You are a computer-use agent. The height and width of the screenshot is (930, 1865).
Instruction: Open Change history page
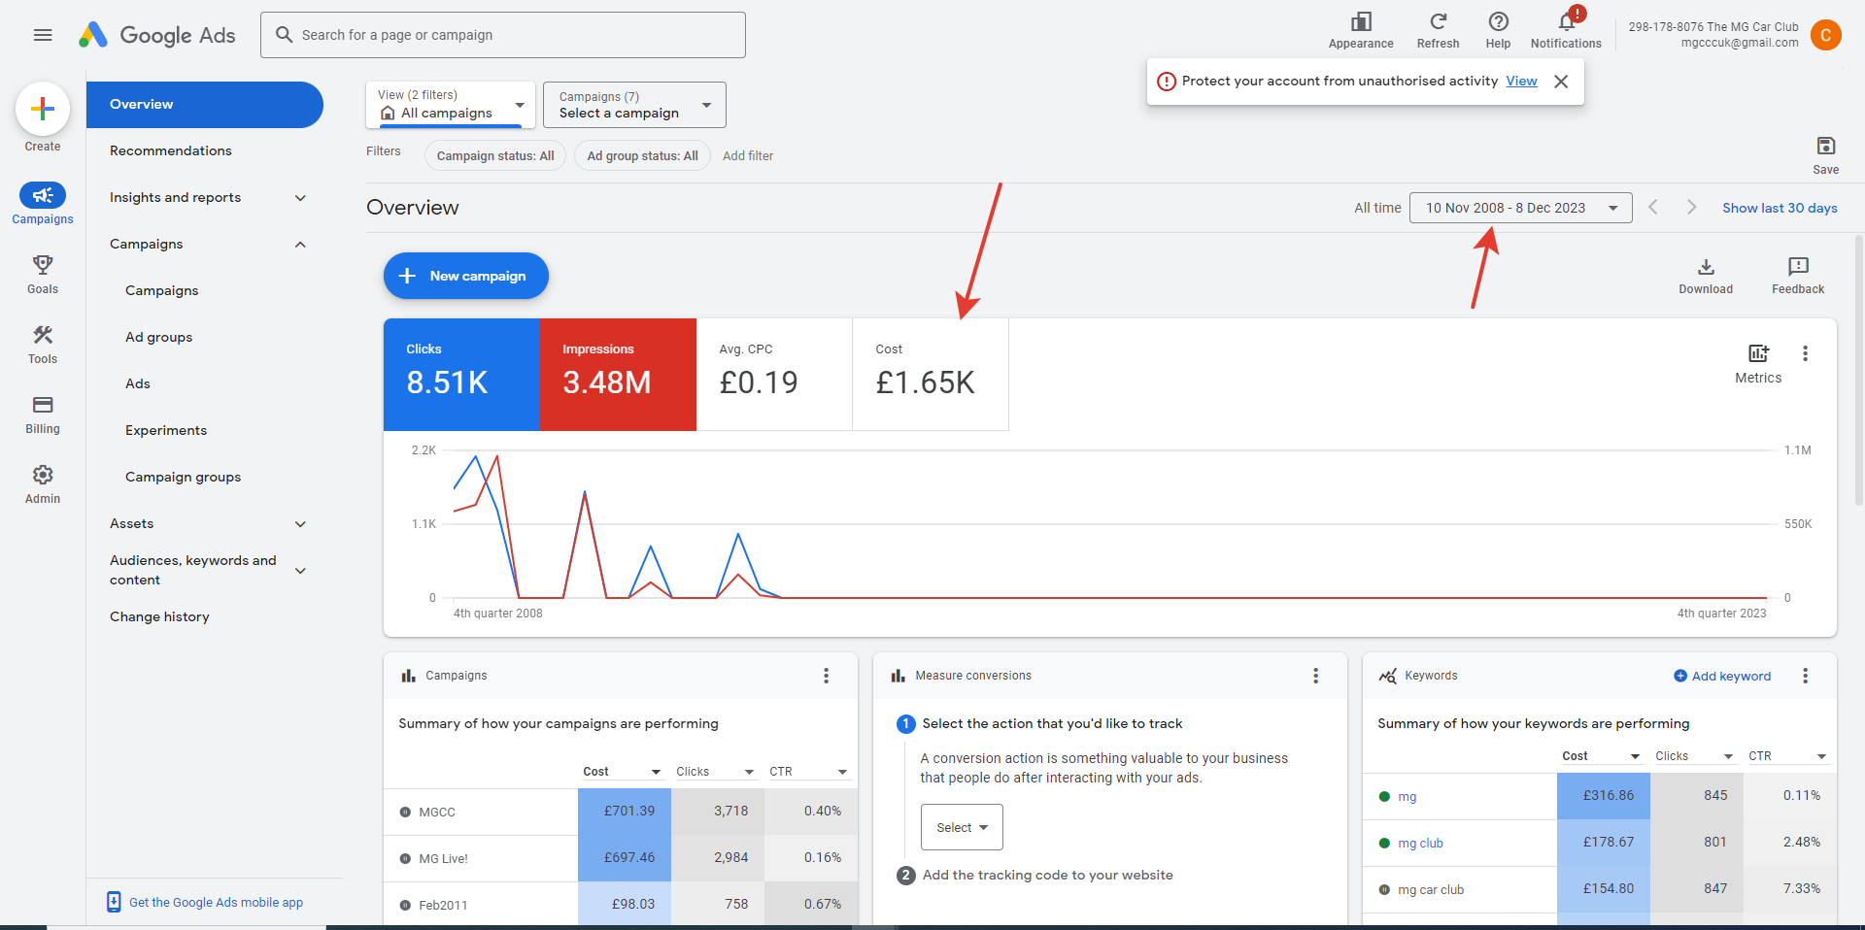pyautogui.click(x=159, y=617)
